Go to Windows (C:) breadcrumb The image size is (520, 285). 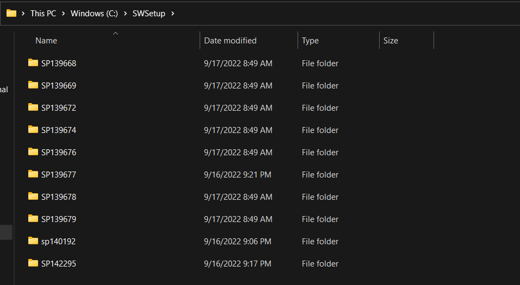tap(94, 14)
